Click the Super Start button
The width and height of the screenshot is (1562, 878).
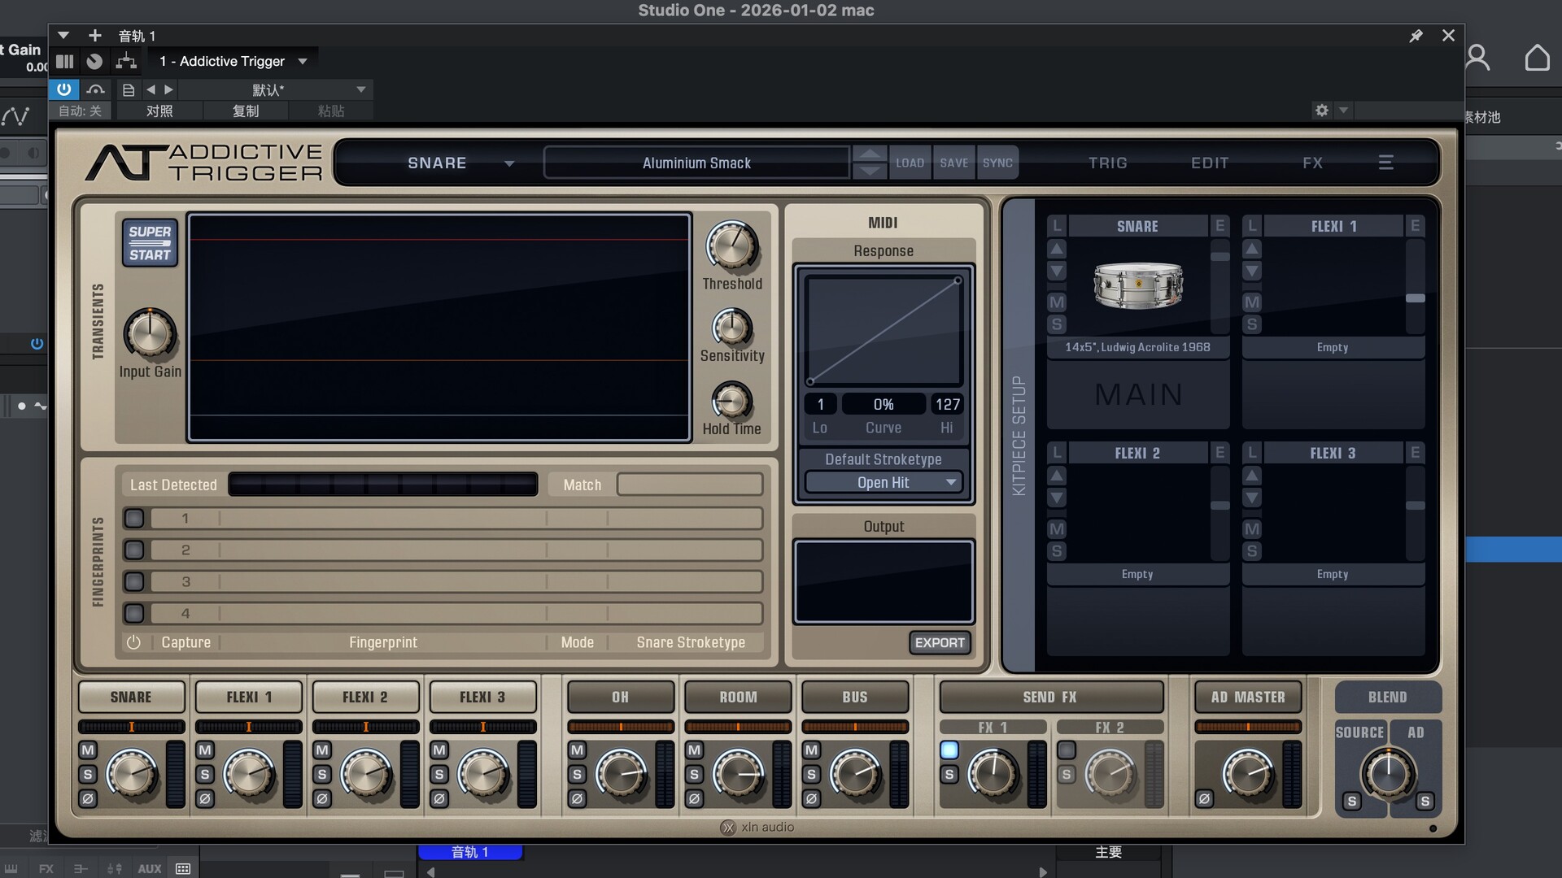150,242
